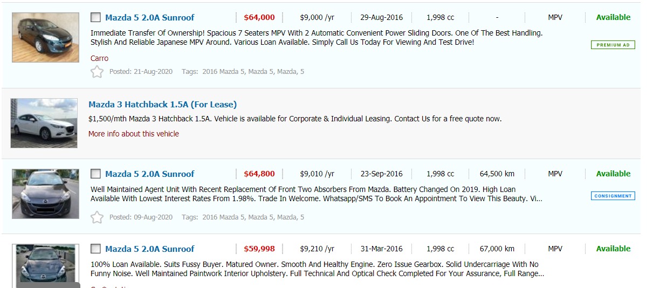
Task: View the $64,800 Mazda 5 photo thumbnail
Action: point(45,194)
